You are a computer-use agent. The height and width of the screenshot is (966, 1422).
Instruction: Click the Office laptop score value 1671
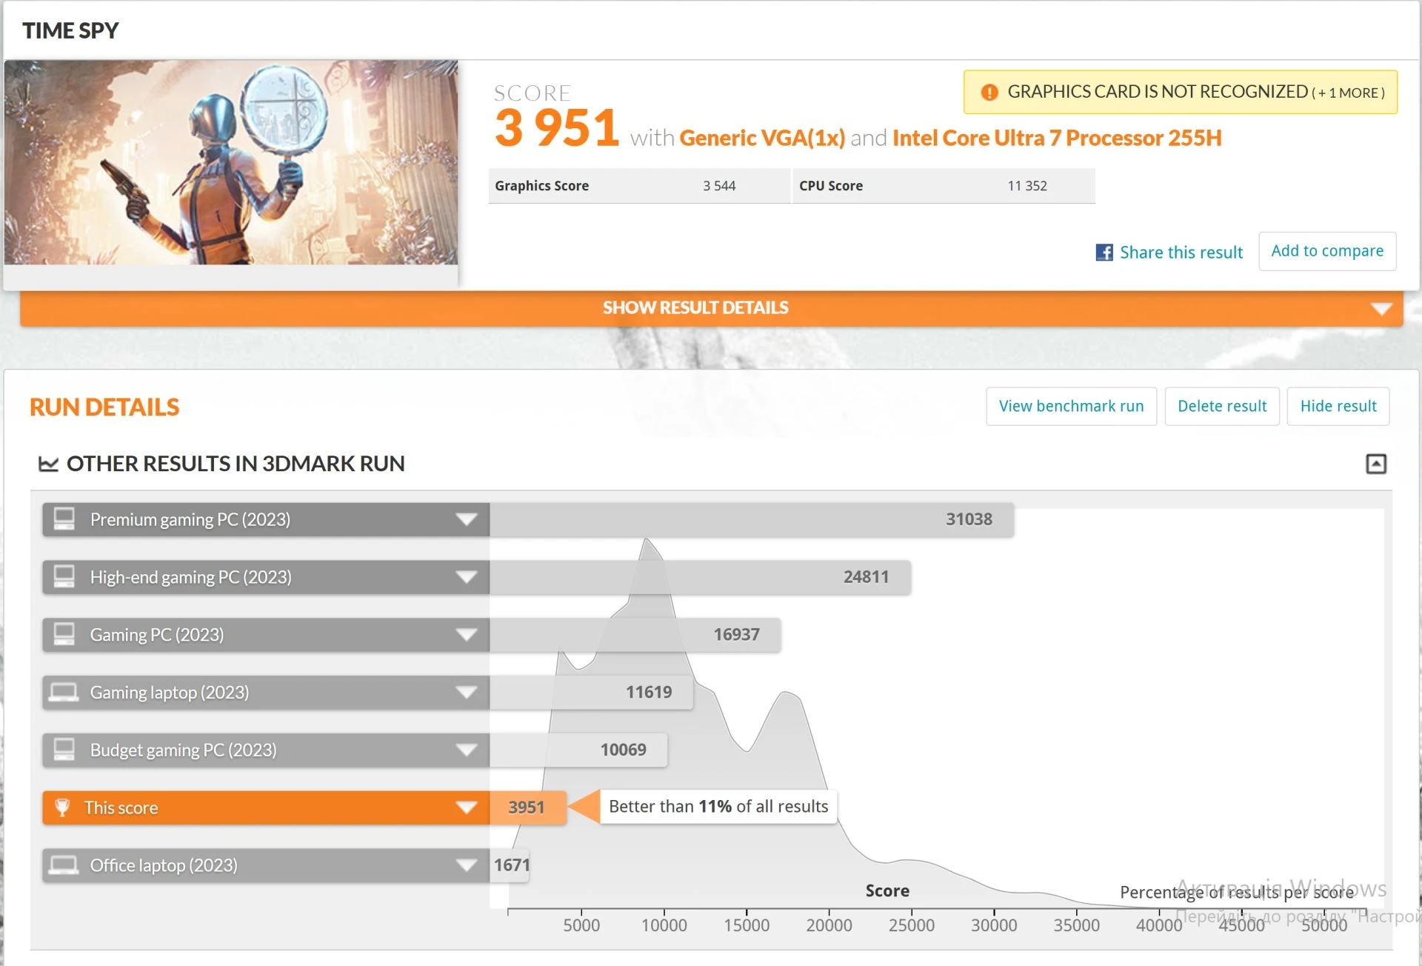click(512, 865)
